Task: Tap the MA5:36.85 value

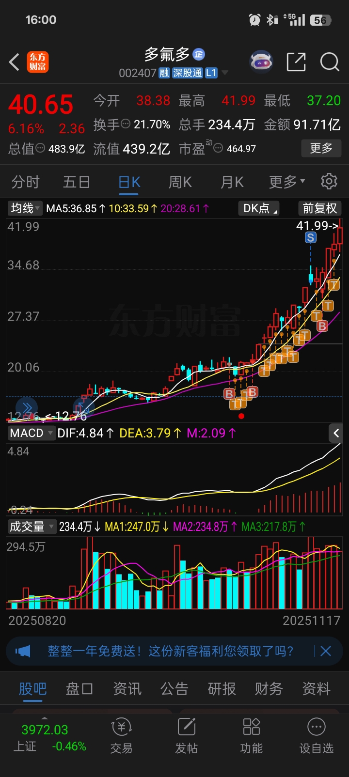Action: [76, 209]
